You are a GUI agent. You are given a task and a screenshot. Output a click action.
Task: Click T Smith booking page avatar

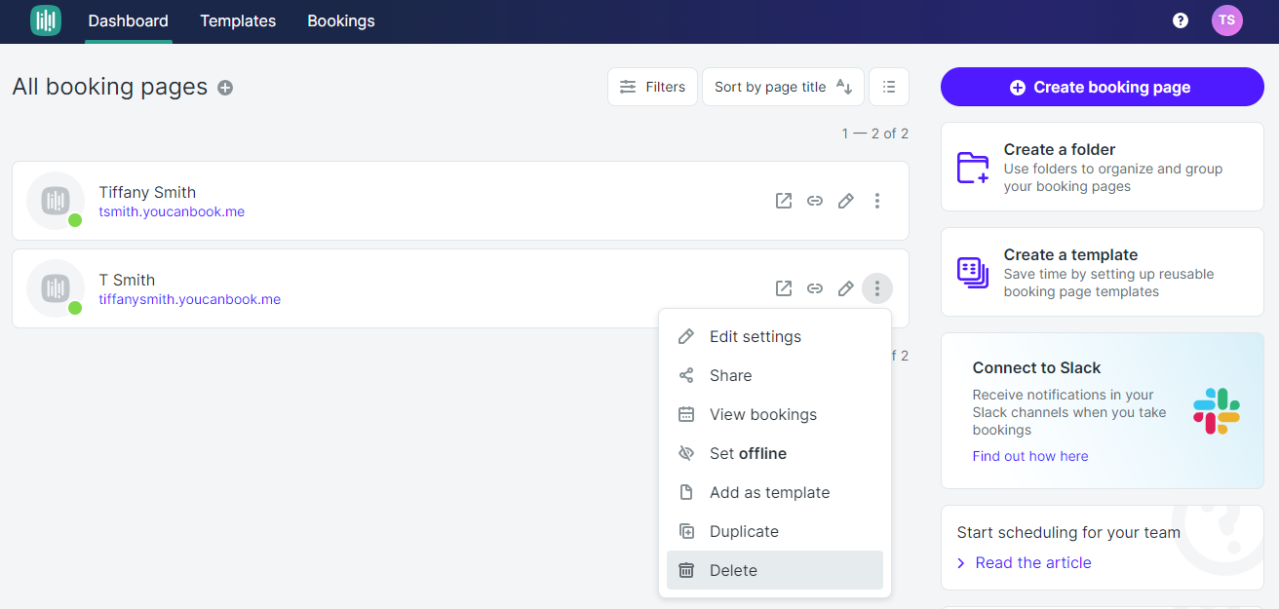tap(56, 288)
